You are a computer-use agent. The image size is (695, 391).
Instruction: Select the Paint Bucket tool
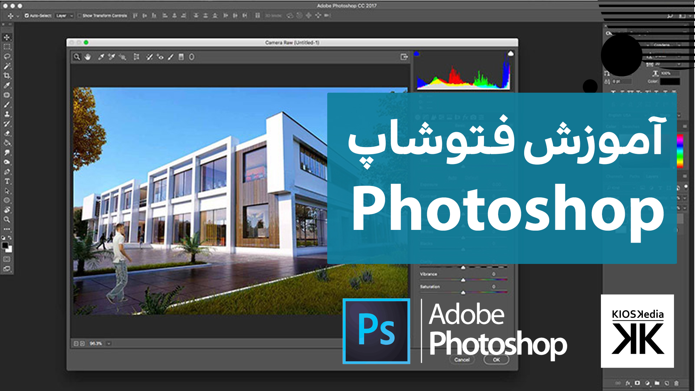7,143
